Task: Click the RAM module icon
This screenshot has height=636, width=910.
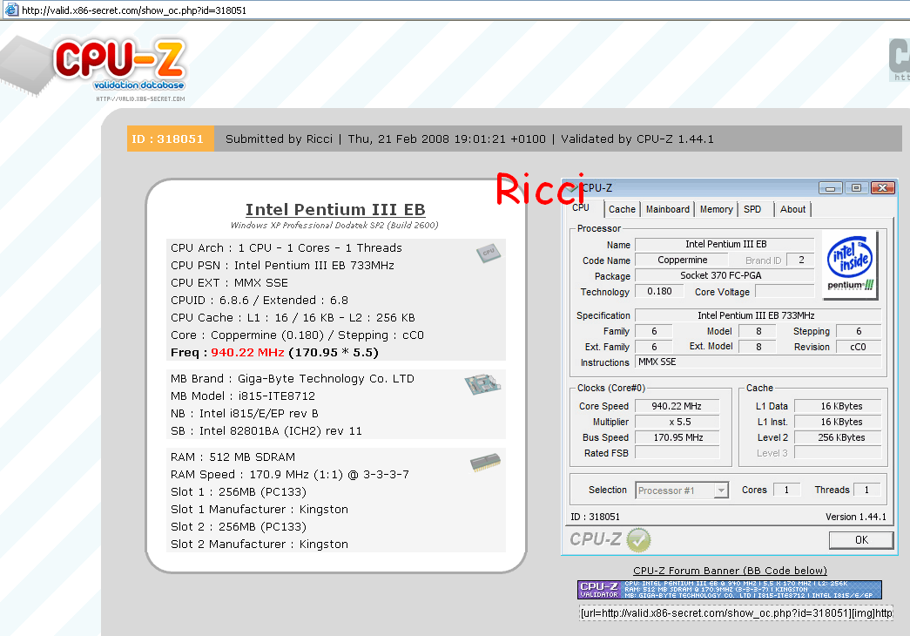Action: click(485, 463)
